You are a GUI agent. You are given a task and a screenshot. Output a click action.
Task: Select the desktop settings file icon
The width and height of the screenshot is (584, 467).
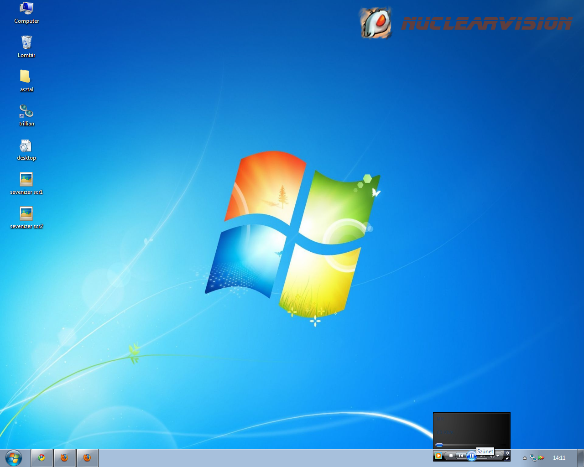point(26,150)
